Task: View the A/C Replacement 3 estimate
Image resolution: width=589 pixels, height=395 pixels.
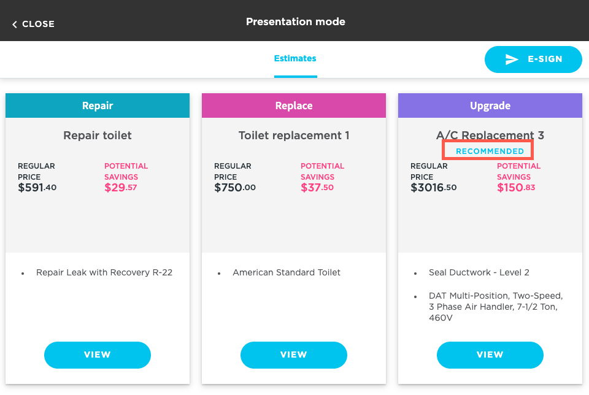Action: tap(490, 355)
